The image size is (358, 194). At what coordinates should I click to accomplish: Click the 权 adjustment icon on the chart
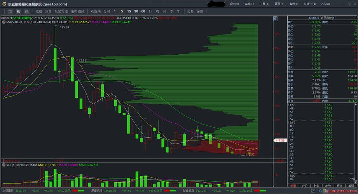click(x=276, y=19)
